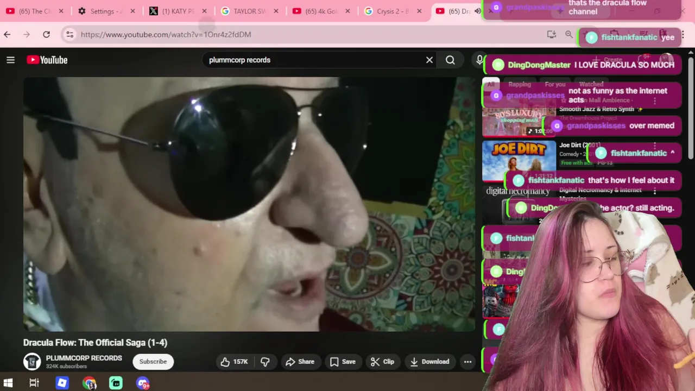Mute the tab via its speaker icon
Viewport: 695px width, 391px height.
[478, 11]
